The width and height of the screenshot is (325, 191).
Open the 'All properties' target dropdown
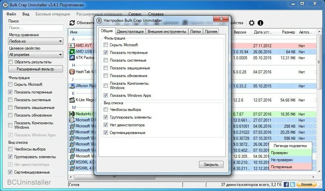[36, 55]
